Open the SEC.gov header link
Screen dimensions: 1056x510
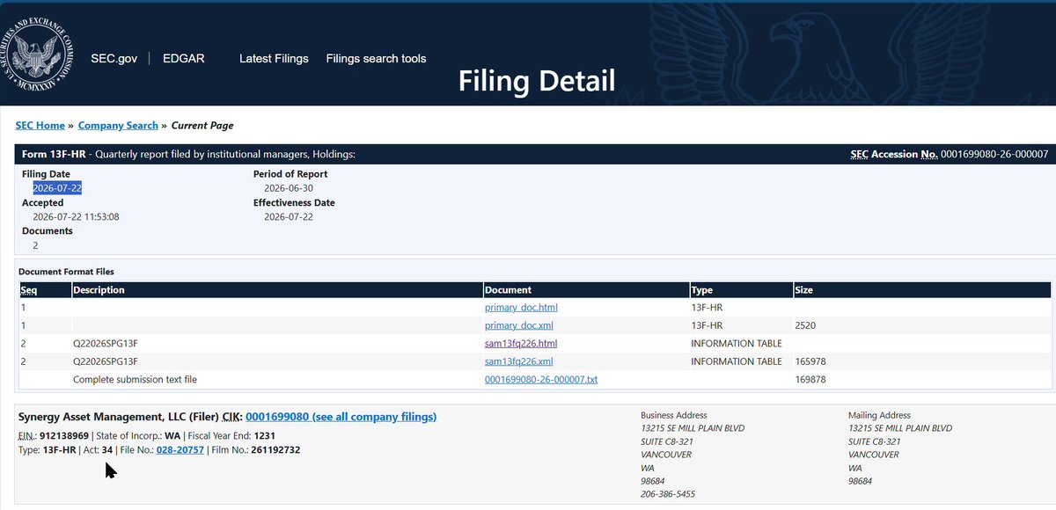click(114, 59)
